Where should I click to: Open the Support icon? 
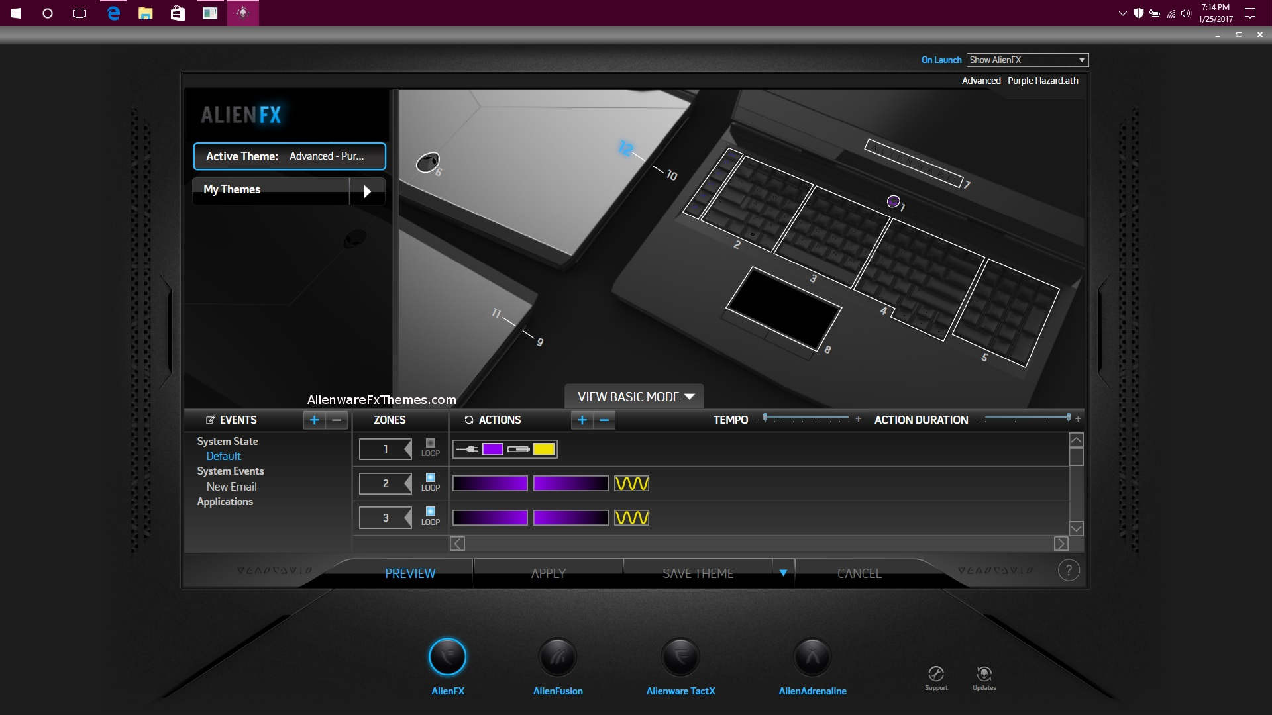click(x=936, y=678)
